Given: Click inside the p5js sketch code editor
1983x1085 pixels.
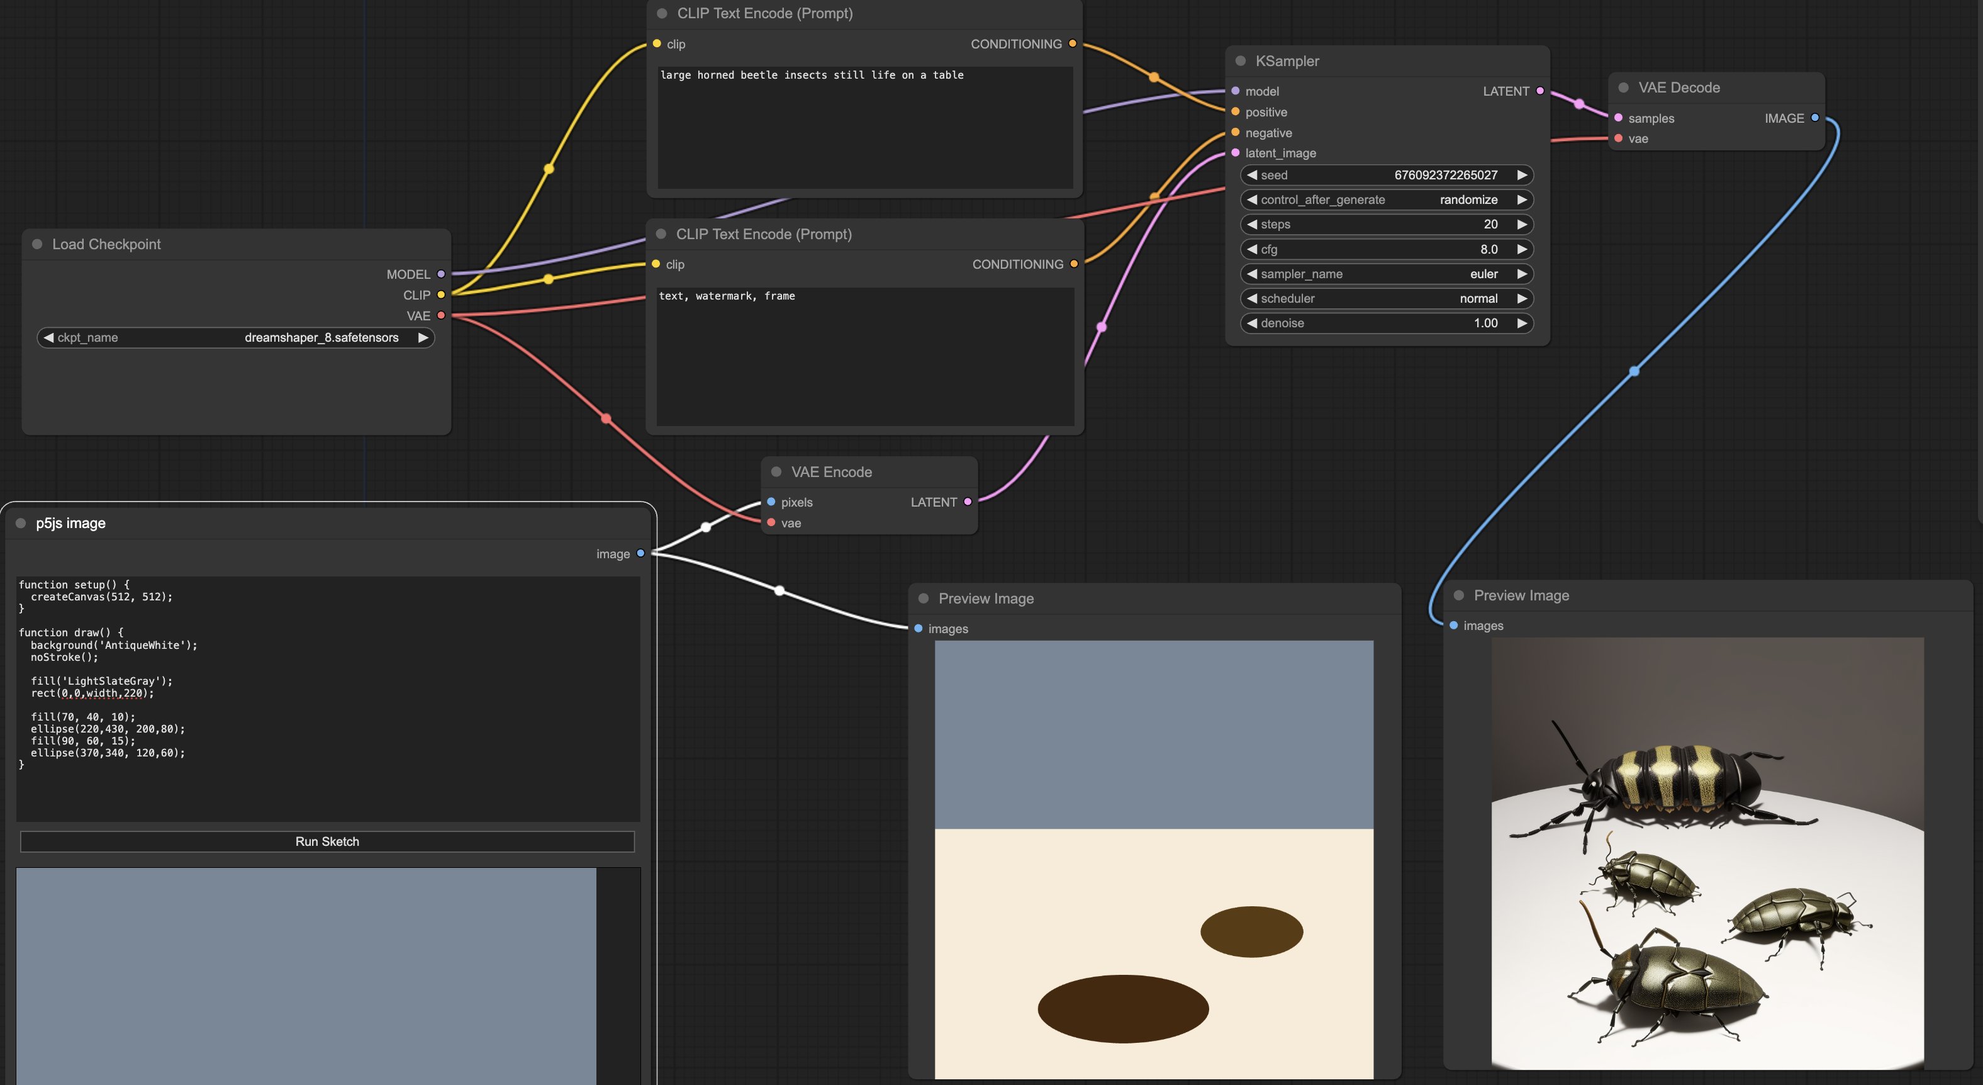Looking at the screenshot, I should 328,699.
